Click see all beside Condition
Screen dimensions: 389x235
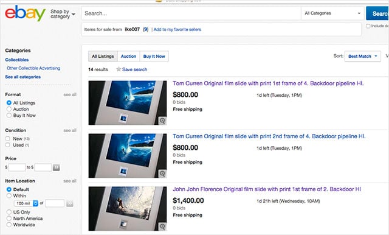pyautogui.click(x=70, y=130)
